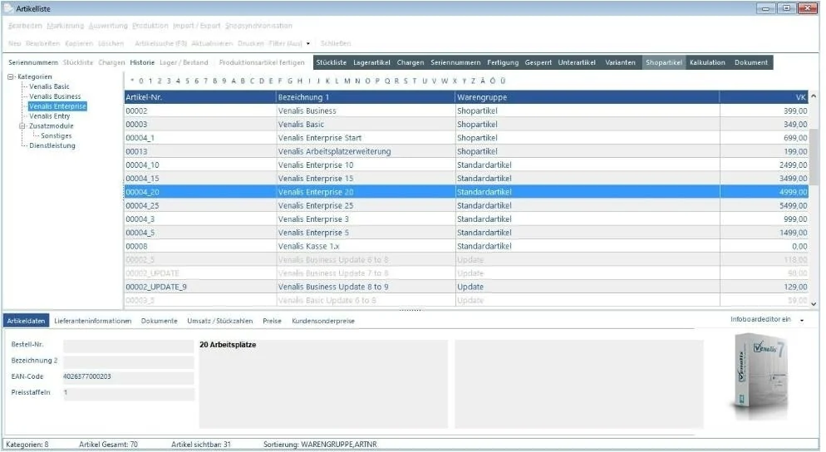Open the Markierung menu
Screen dimensions: 826x452
pos(66,25)
